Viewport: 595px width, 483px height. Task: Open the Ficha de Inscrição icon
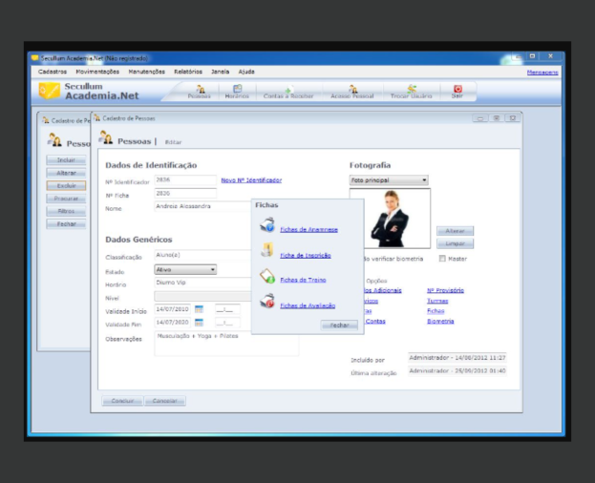pos(267,251)
